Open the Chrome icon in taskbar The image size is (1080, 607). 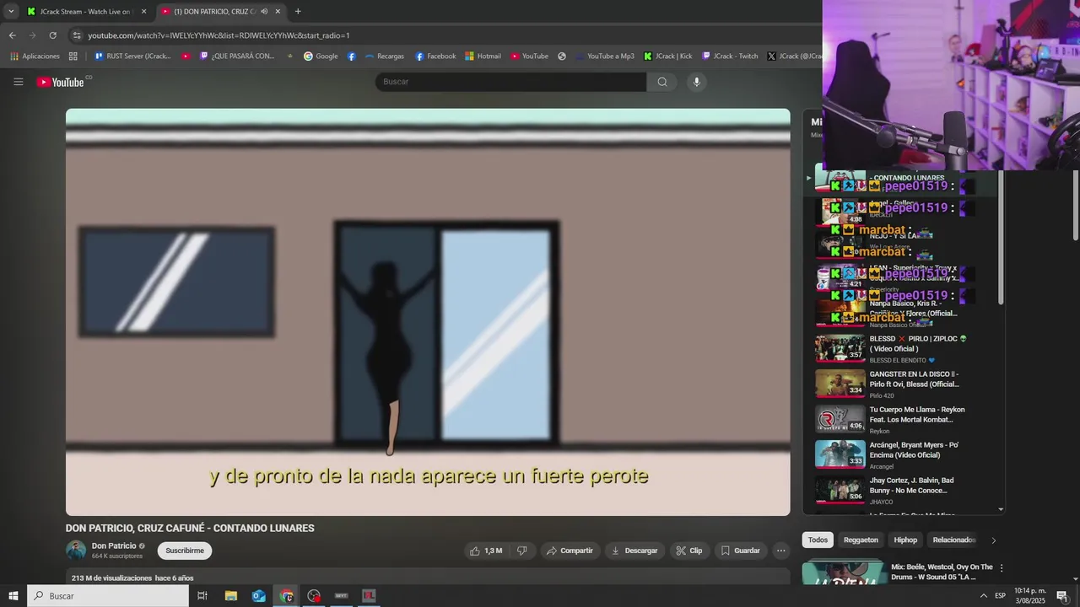pos(287,596)
